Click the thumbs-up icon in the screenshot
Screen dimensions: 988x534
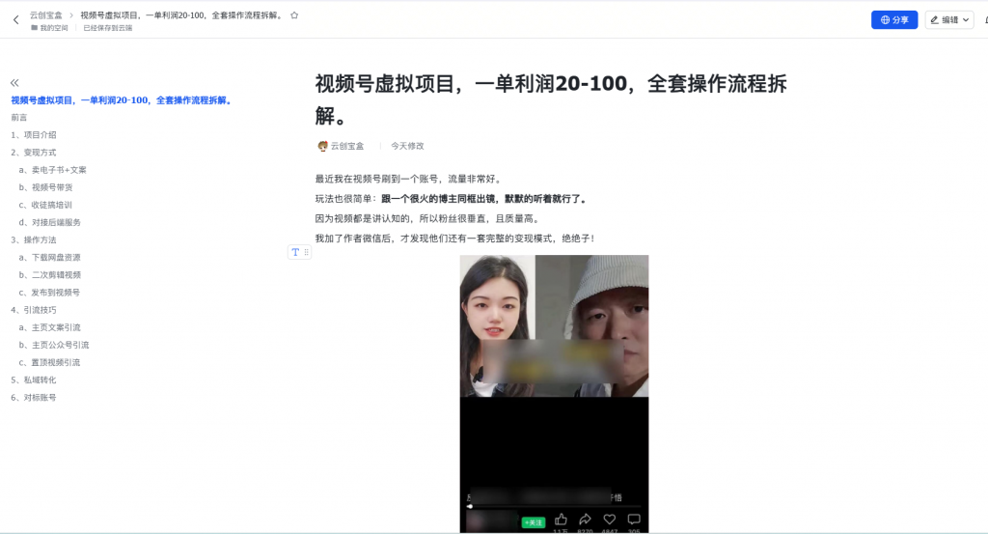[561, 520]
